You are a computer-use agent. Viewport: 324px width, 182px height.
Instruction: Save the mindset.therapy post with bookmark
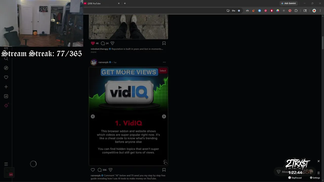pos(164,43)
